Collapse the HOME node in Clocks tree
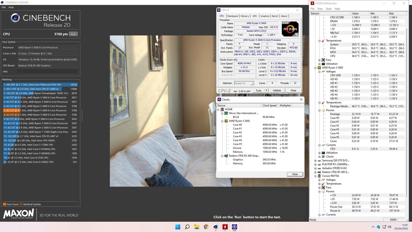Image resolution: width=412 pixels, height=232 pixels. 219,109
